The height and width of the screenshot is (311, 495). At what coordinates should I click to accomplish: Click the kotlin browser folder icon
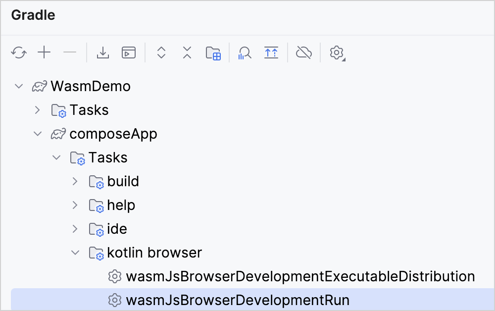pyautogui.click(x=97, y=253)
